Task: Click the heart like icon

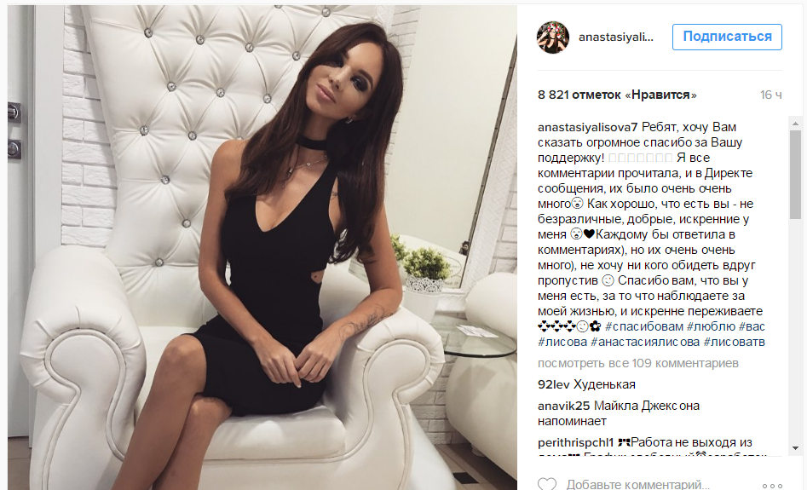Action: pyautogui.click(x=547, y=484)
